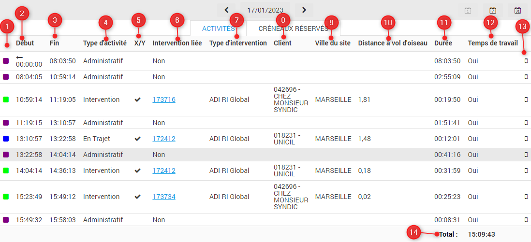Click the X/Y checkmark on the 15:23:49 row
The height and width of the screenshot is (242, 531).
138,197
